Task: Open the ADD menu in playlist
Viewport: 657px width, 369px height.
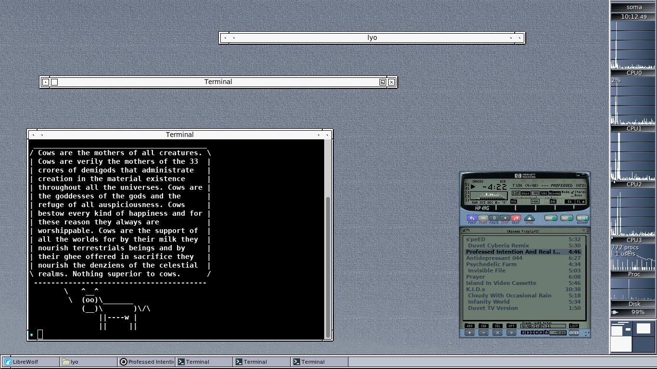Action: tap(469, 326)
